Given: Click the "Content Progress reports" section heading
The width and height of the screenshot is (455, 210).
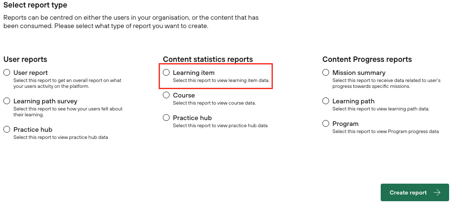Looking at the screenshot, I should coord(367,59).
